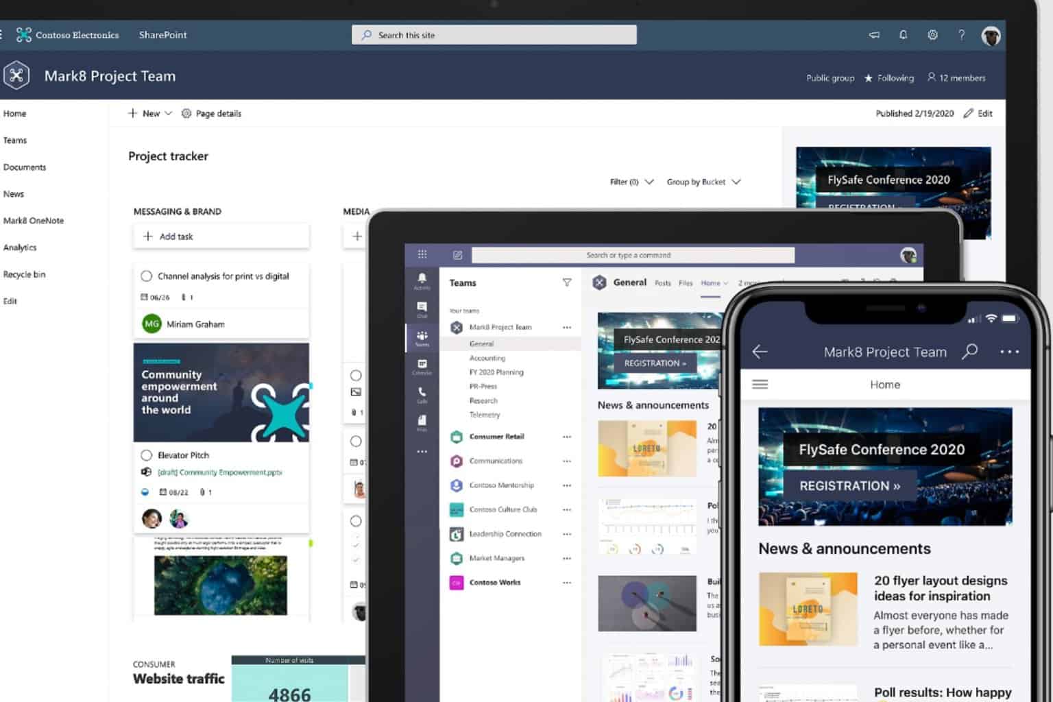The image size is (1053, 702).
Task: Click the new chat compose icon in Teams
Action: [457, 255]
